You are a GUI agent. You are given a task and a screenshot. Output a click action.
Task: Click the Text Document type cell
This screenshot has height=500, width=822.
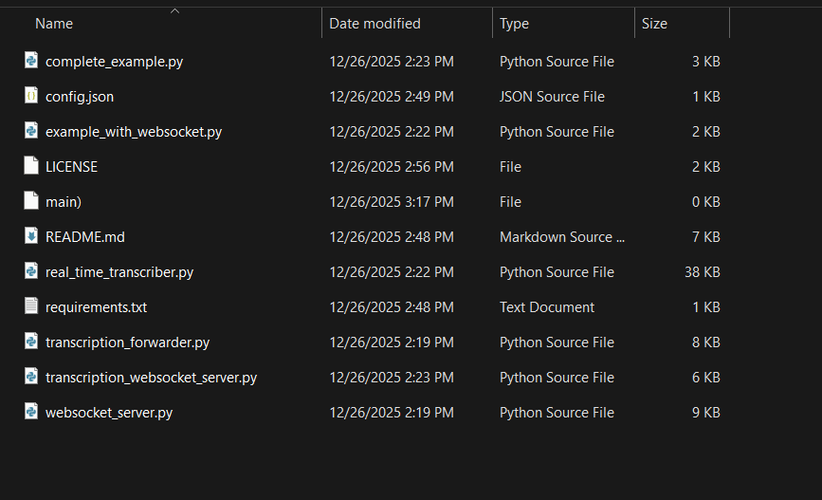coord(547,307)
